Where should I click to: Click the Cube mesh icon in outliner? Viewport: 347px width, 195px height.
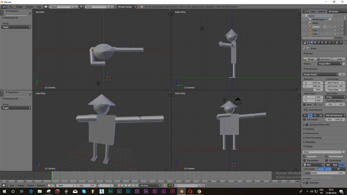[310, 34]
